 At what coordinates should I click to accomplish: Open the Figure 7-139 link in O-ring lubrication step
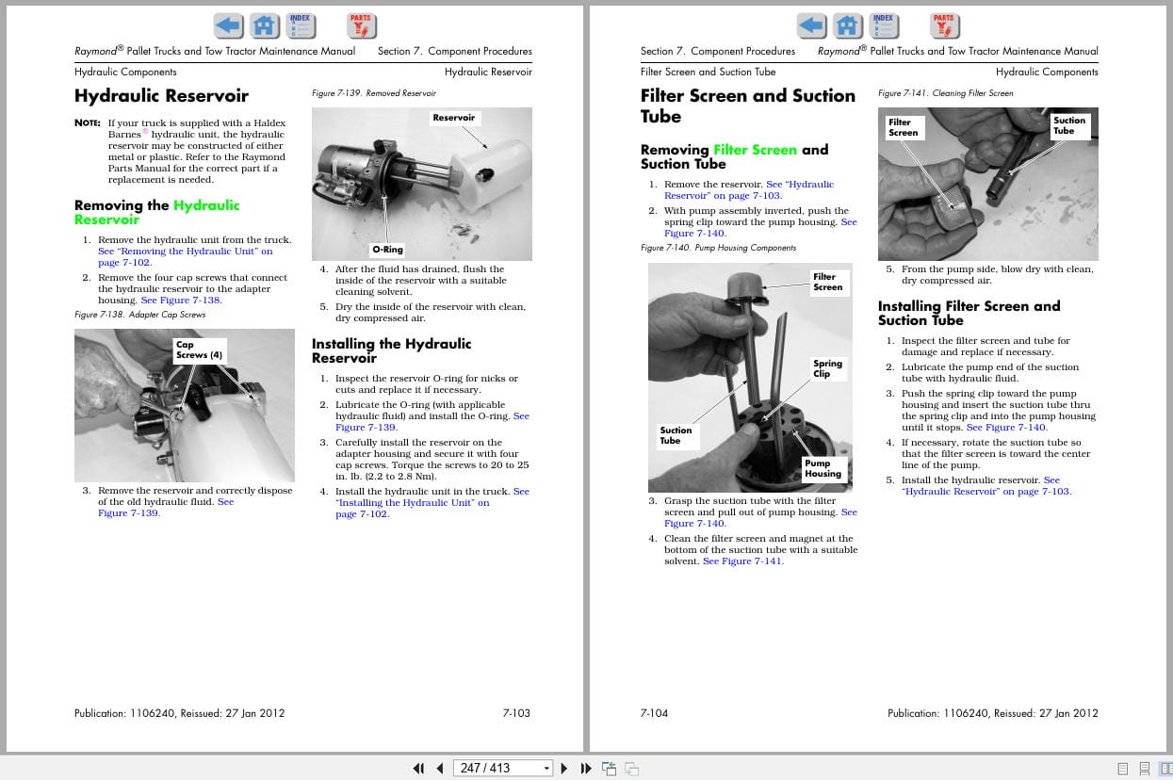click(x=432, y=421)
